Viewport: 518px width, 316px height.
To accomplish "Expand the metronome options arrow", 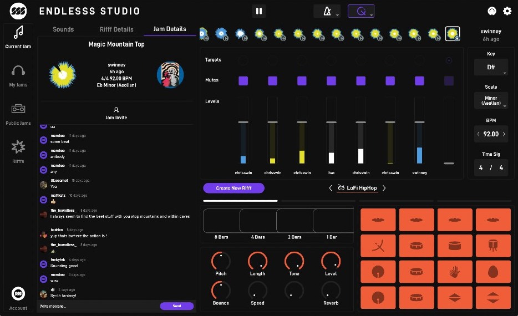I will 337,15.
